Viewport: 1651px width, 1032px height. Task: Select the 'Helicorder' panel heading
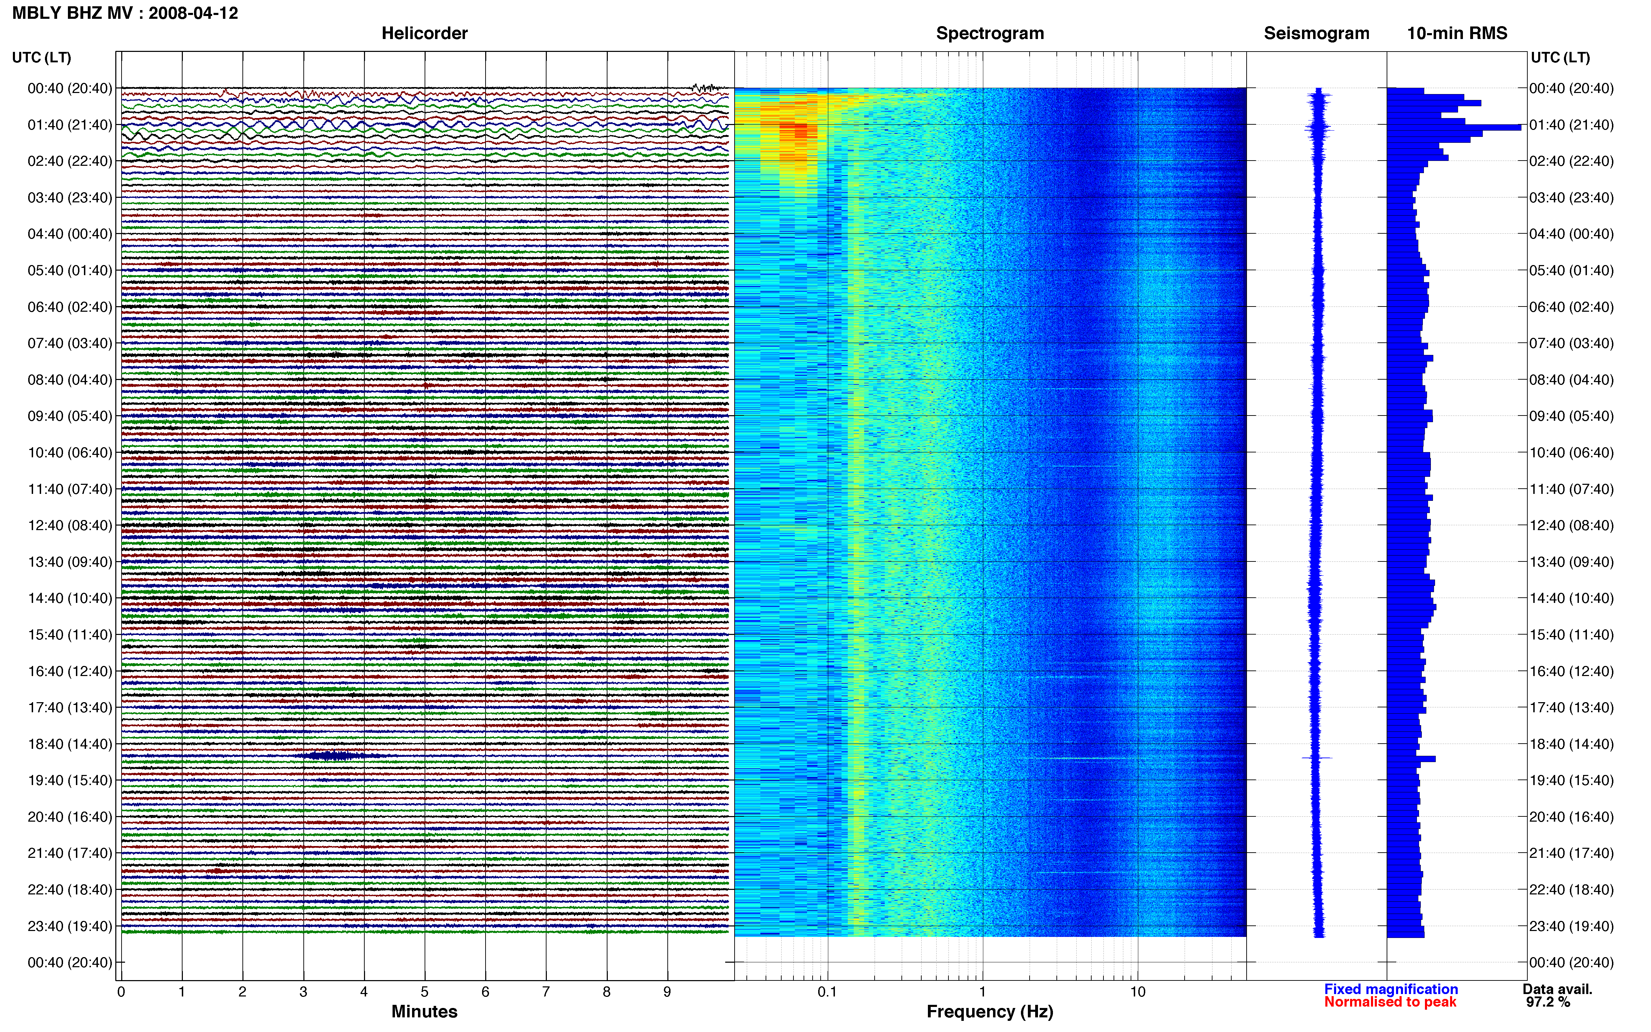click(x=425, y=33)
